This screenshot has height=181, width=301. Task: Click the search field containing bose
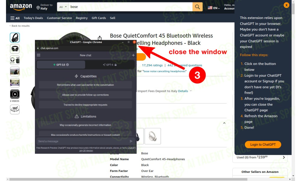(x=131, y=7)
